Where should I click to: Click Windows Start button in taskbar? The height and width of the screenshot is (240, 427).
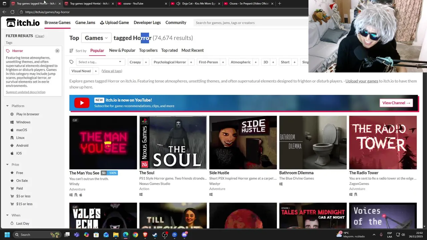click(x=7, y=235)
